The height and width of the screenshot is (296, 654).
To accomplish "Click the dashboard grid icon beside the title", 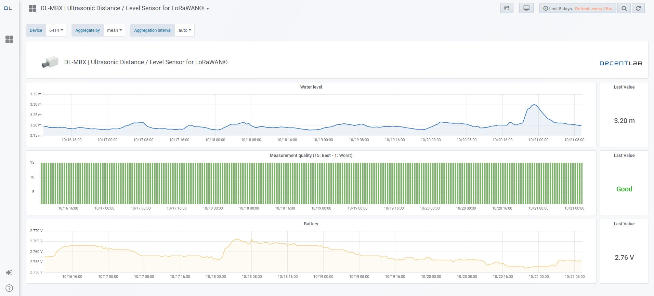I will pos(32,9).
